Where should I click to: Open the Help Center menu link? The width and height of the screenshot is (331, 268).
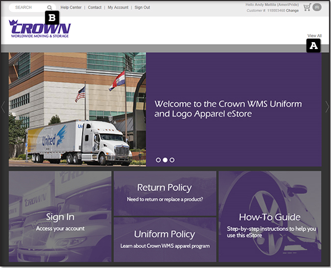pyautogui.click(x=71, y=8)
